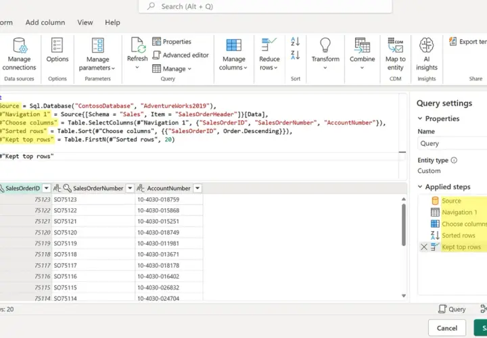
Task: Click cell 10-4030-011981
Action: [169, 243]
